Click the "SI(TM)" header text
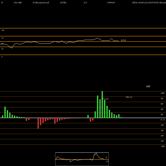Viewport: 166px width, 166px height. pyautogui.click(x=63, y=3)
